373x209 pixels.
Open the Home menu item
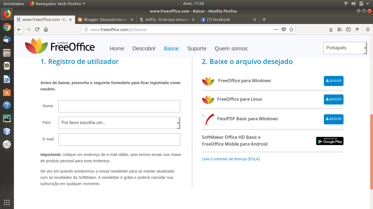click(117, 48)
